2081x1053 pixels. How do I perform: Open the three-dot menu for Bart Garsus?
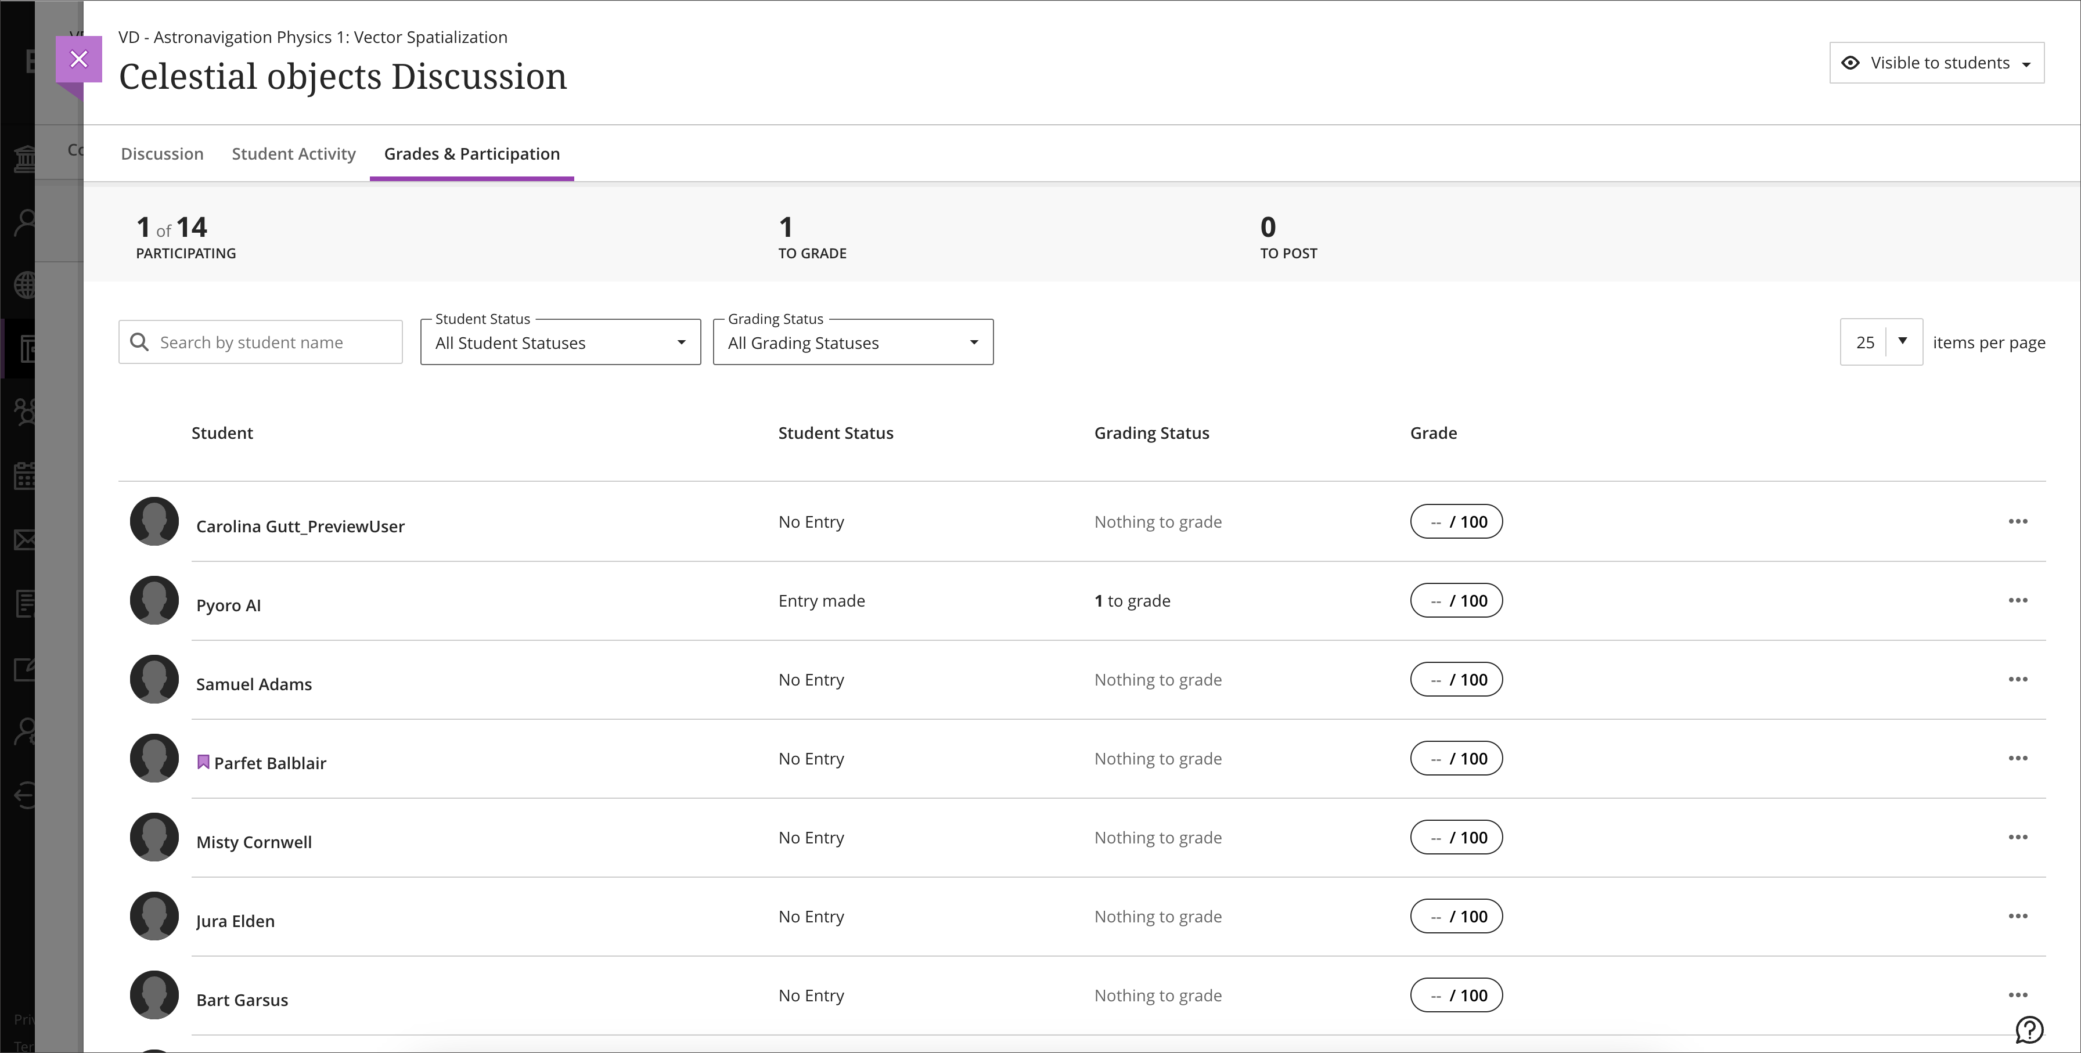coord(2017,995)
